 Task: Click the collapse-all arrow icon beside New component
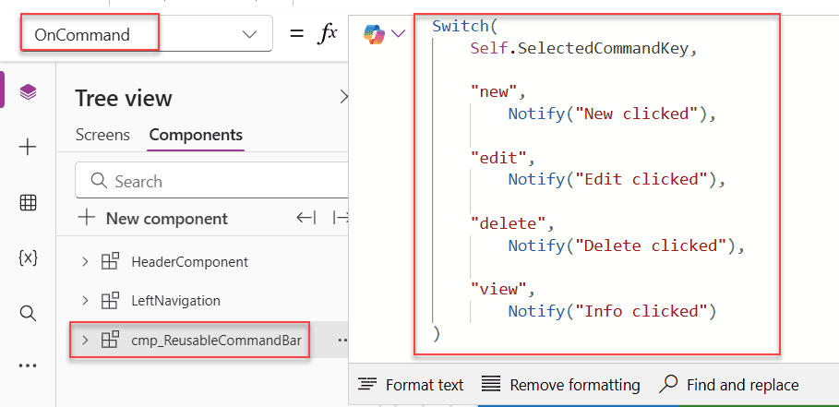(306, 218)
